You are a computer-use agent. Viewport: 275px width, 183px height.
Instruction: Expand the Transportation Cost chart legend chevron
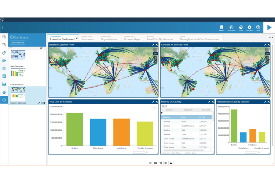click(x=266, y=108)
